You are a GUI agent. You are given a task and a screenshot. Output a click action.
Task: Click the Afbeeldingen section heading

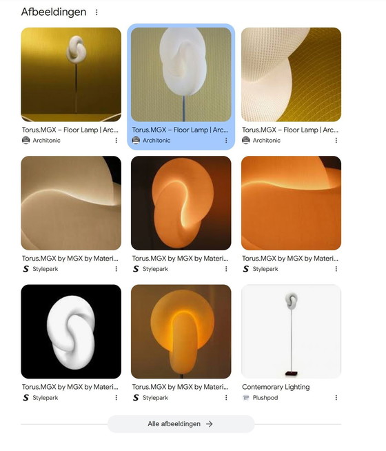(54, 12)
